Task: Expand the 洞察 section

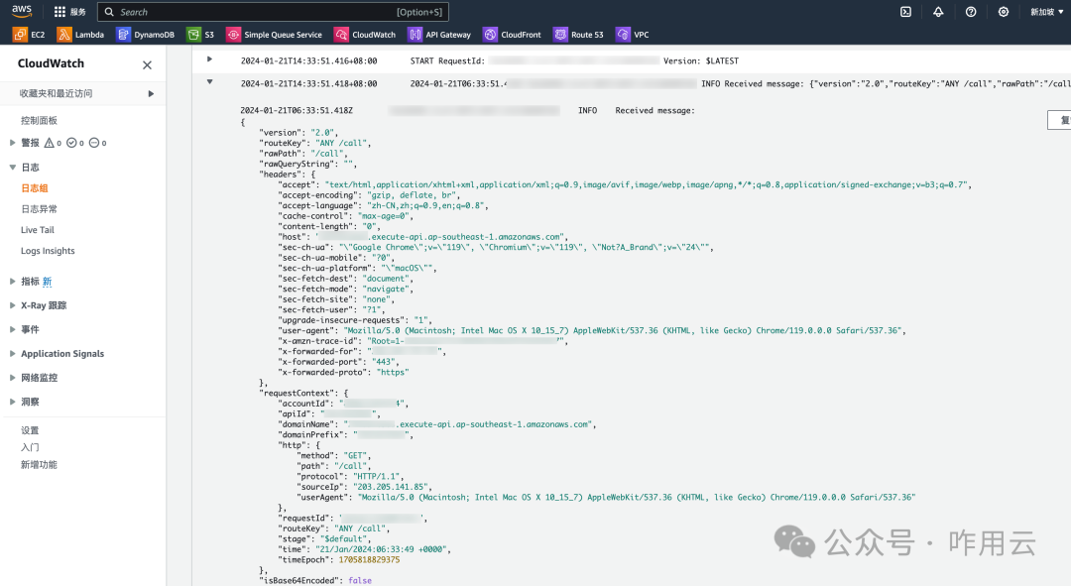Action: (12, 402)
